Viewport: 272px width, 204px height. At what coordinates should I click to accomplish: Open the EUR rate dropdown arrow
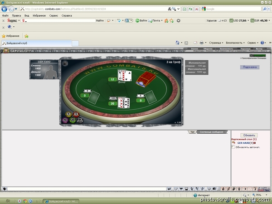point(269,21)
